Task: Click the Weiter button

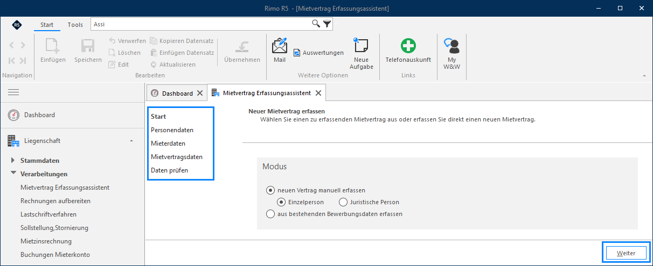Action: point(626,253)
